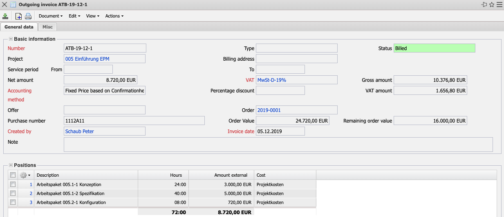Tick the checkbox for Arbeitspaket 005.1-1 Konzeption

(13, 184)
